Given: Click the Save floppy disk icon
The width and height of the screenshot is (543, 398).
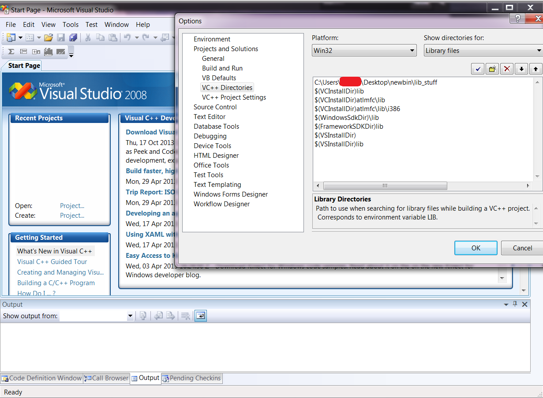Looking at the screenshot, I should (61, 38).
